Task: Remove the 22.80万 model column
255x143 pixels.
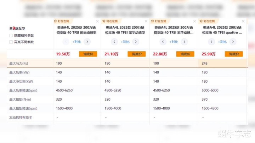Action: click(x=194, y=21)
